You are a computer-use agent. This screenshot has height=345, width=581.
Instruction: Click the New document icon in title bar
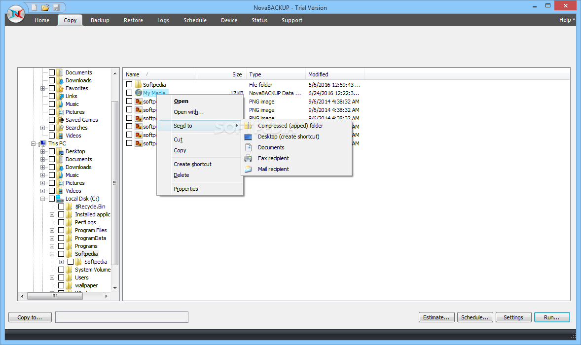(x=34, y=7)
